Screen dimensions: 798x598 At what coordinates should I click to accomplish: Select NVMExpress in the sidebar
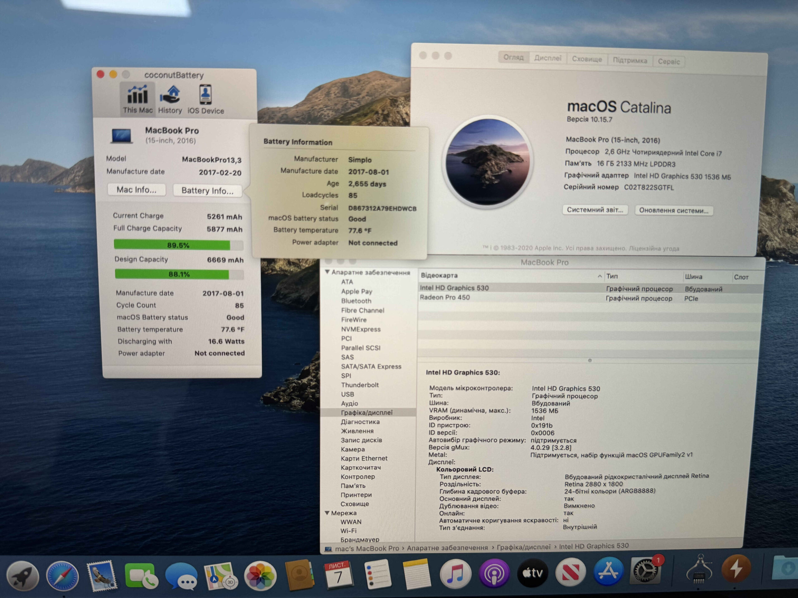(x=361, y=329)
